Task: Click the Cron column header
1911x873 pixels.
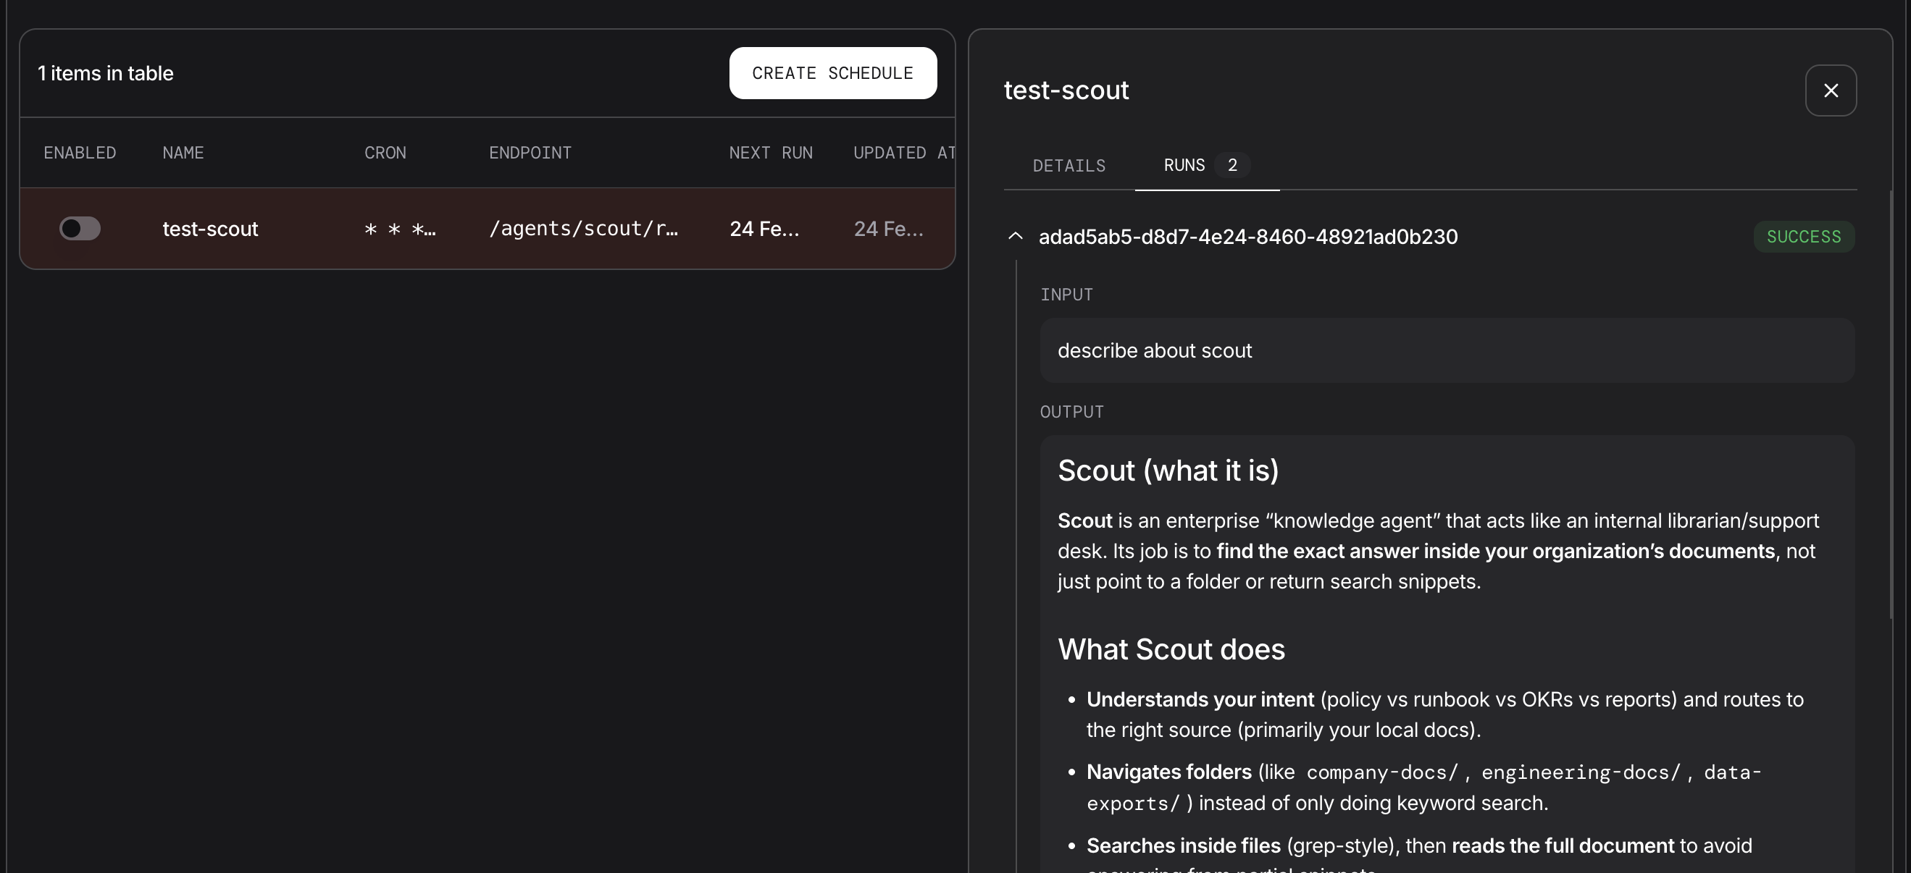Action: 385,153
